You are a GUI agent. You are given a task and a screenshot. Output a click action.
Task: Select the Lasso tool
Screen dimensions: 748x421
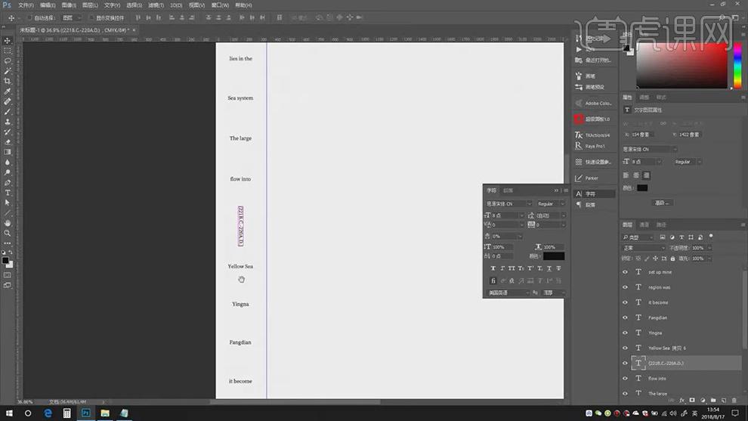(x=7, y=60)
